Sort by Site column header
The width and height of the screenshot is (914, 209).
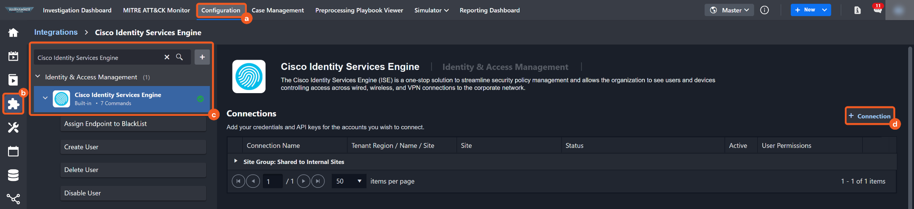click(466, 146)
